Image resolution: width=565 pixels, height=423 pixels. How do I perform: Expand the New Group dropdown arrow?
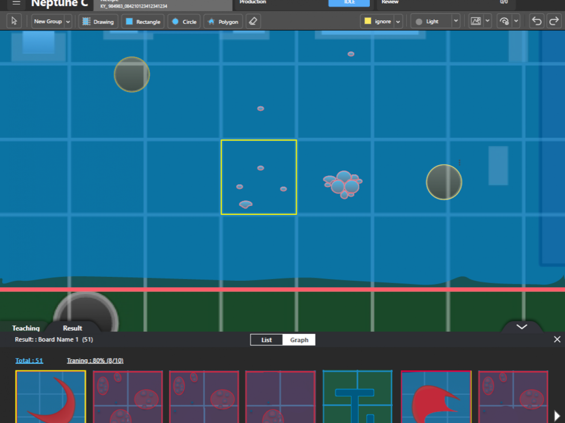[68, 21]
